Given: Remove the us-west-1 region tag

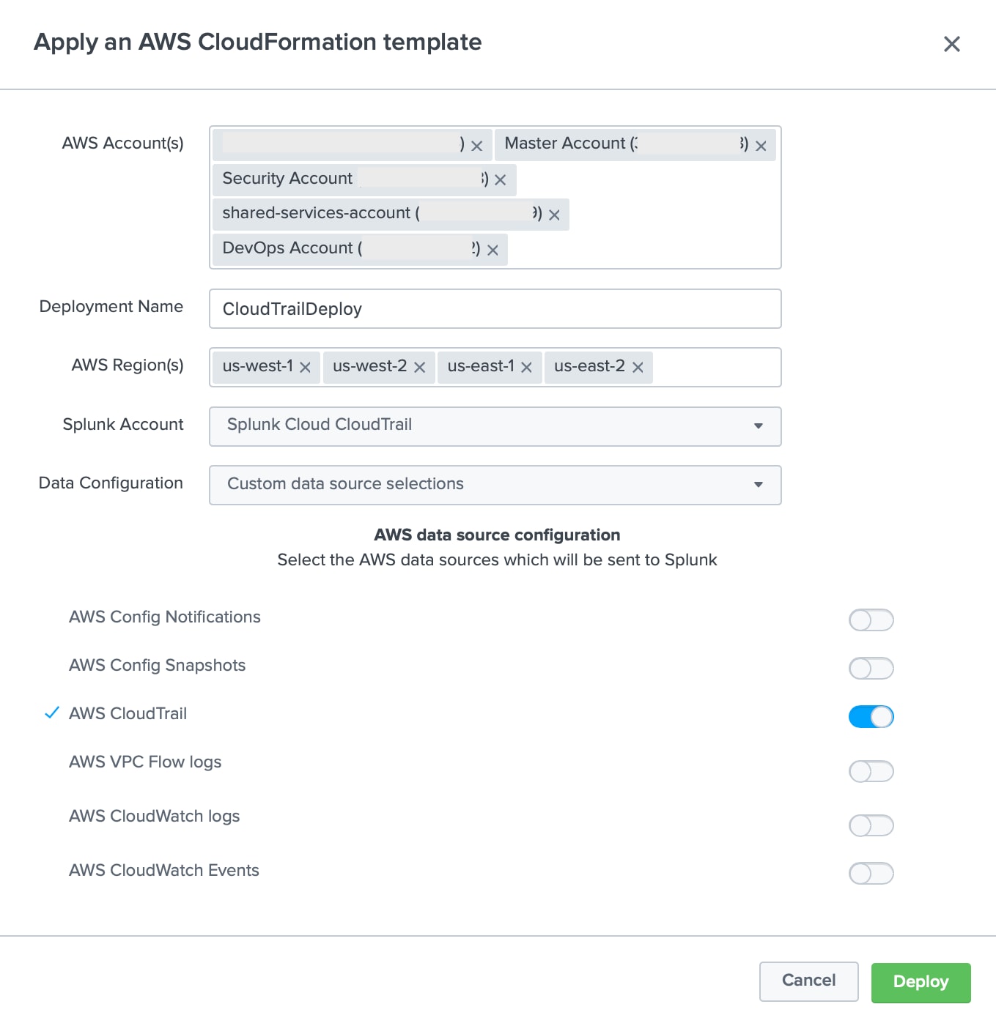Looking at the screenshot, I should 305,368.
